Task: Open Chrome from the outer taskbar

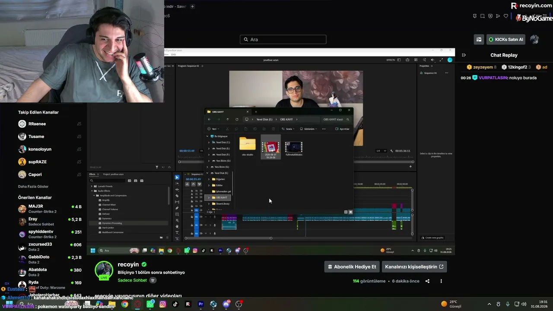Action: point(124,304)
